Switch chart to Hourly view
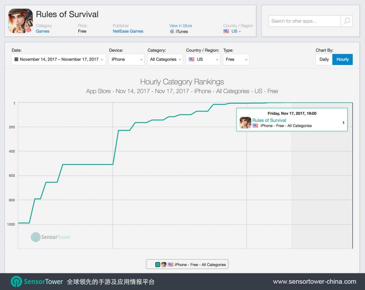The height and width of the screenshot is (290, 365). [x=342, y=59]
